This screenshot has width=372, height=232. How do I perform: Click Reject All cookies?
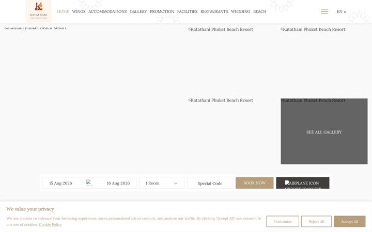(x=316, y=221)
